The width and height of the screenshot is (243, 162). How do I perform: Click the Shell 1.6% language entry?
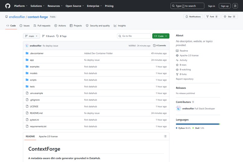[x=198, y=128]
